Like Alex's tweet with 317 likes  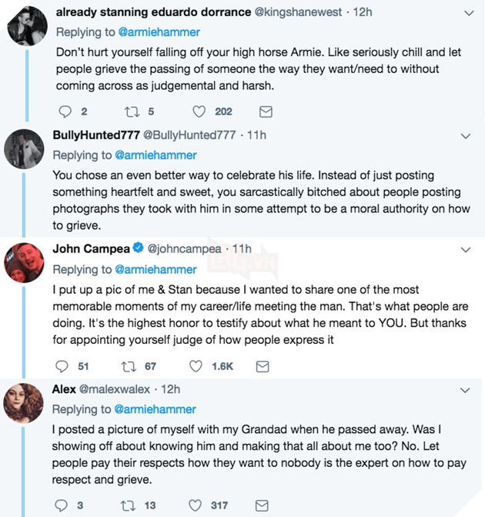(x=197, y=505)
